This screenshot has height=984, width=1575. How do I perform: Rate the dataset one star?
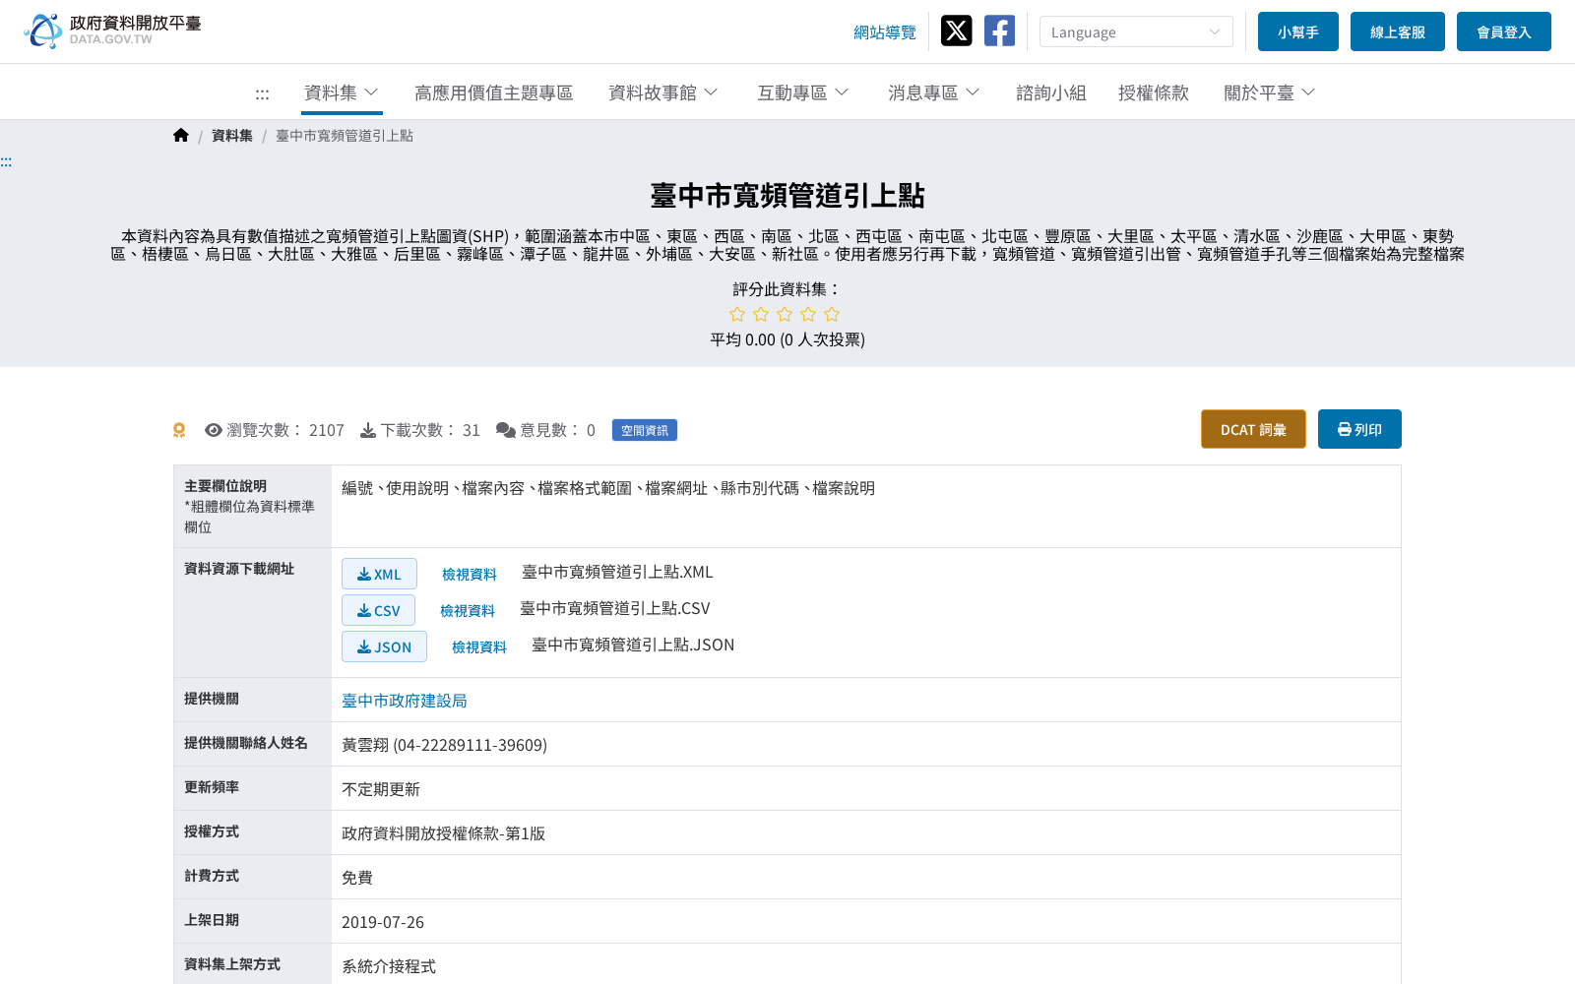coord(737,314)
